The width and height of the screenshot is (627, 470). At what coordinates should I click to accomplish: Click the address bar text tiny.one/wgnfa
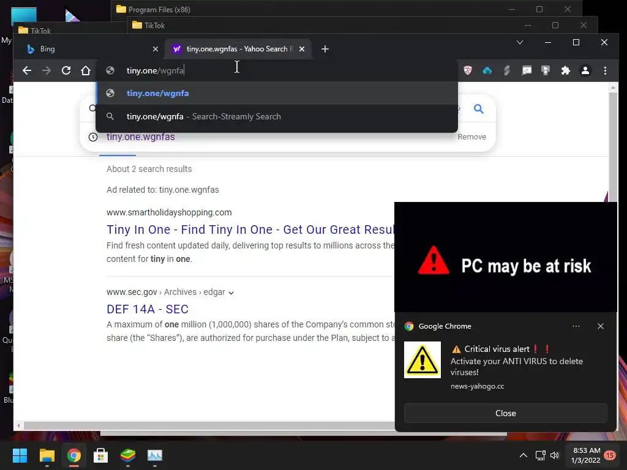[155, 71]
